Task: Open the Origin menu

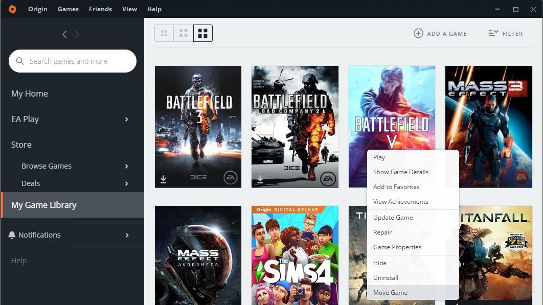Action: click(x=38, y=9)
